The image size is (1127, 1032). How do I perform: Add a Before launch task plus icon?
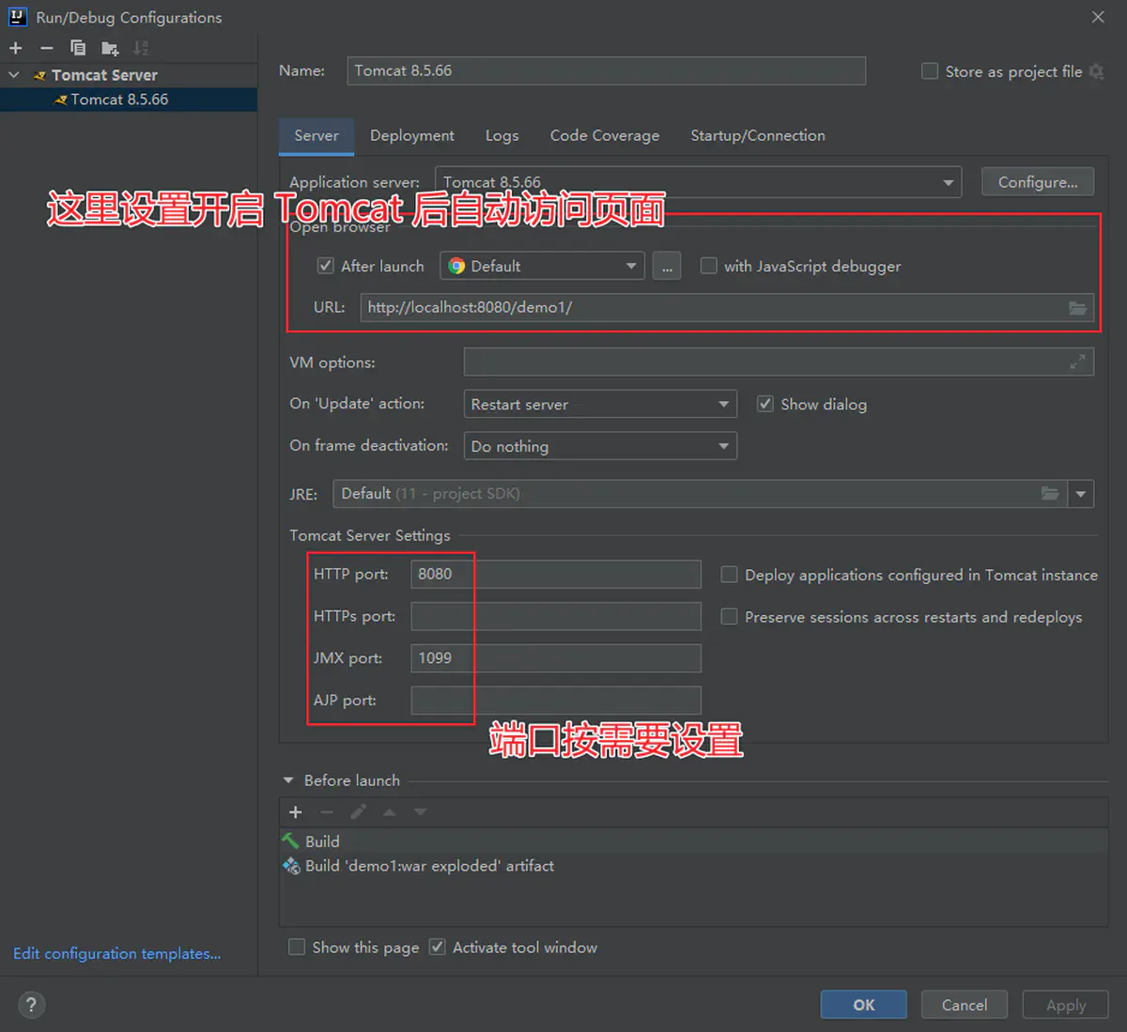pyautogui.click(x=295, y=812)
